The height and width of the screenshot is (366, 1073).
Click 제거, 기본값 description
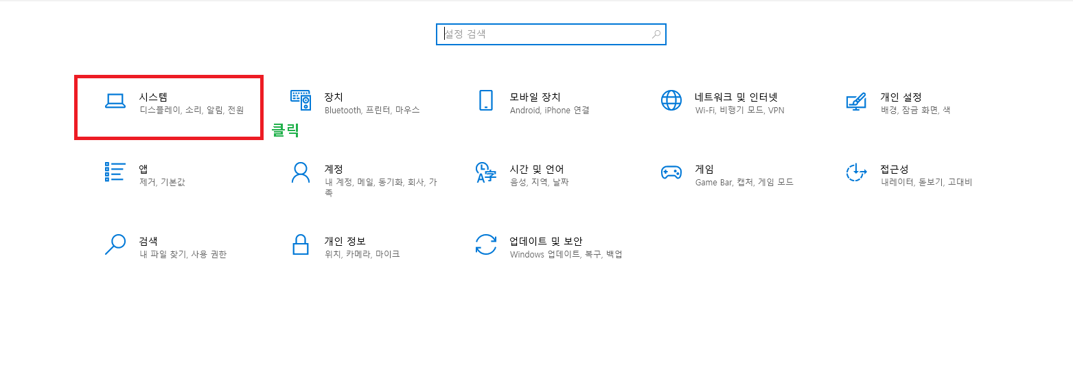[162, 183]
